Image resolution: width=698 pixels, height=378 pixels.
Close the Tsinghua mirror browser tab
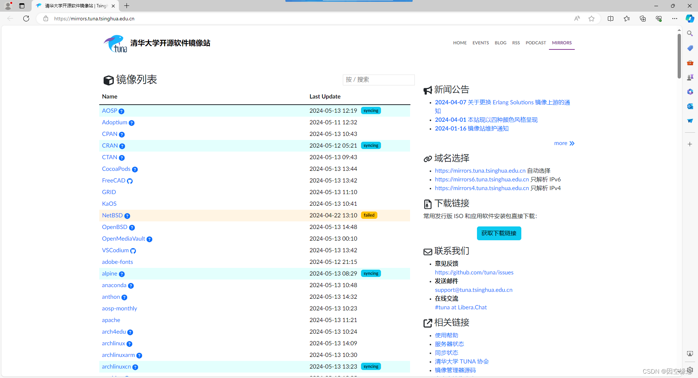click(x=113, y=6)
